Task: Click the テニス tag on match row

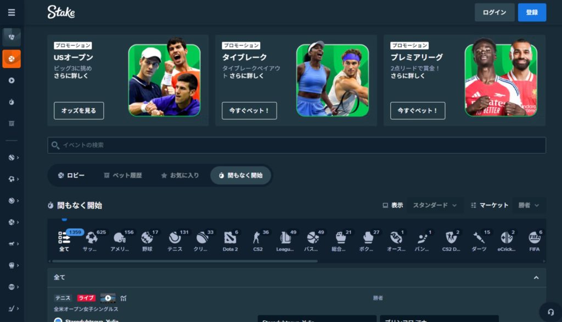Action: (63, 298)
